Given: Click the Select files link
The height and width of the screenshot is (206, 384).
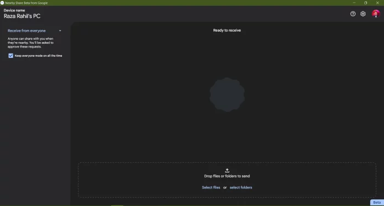Looking at the screenshot, I should pyautogui.click(x=211, y=187).
